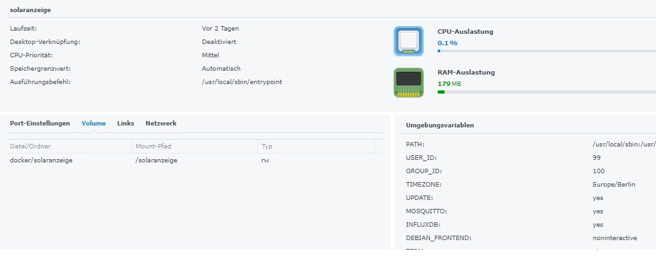
Task: Click the CPU-Auslastung processor icon
Action: 408,41
